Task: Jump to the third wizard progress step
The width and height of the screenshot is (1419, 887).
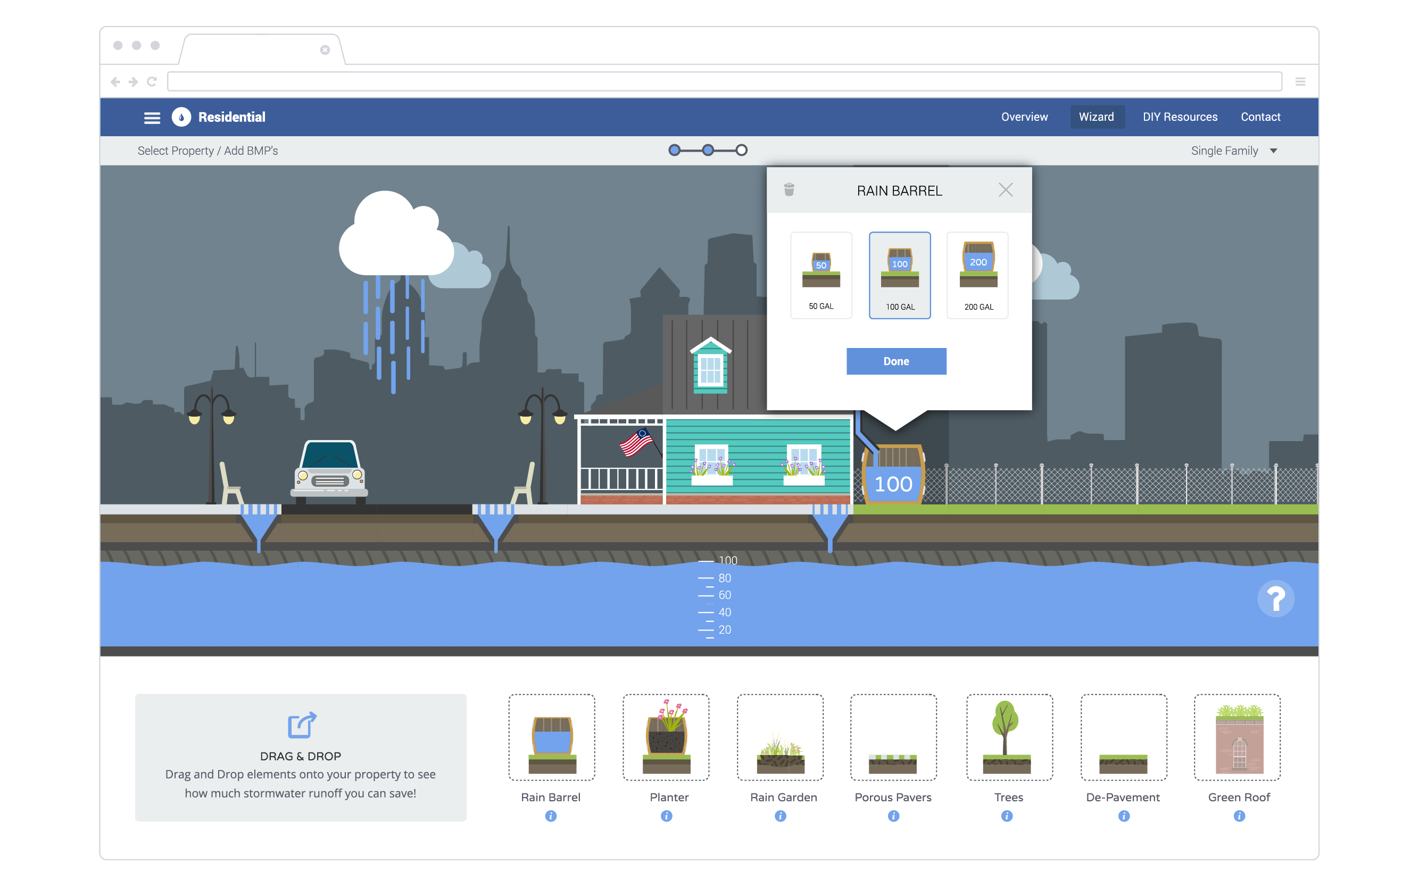Action: tap(742, 150)
